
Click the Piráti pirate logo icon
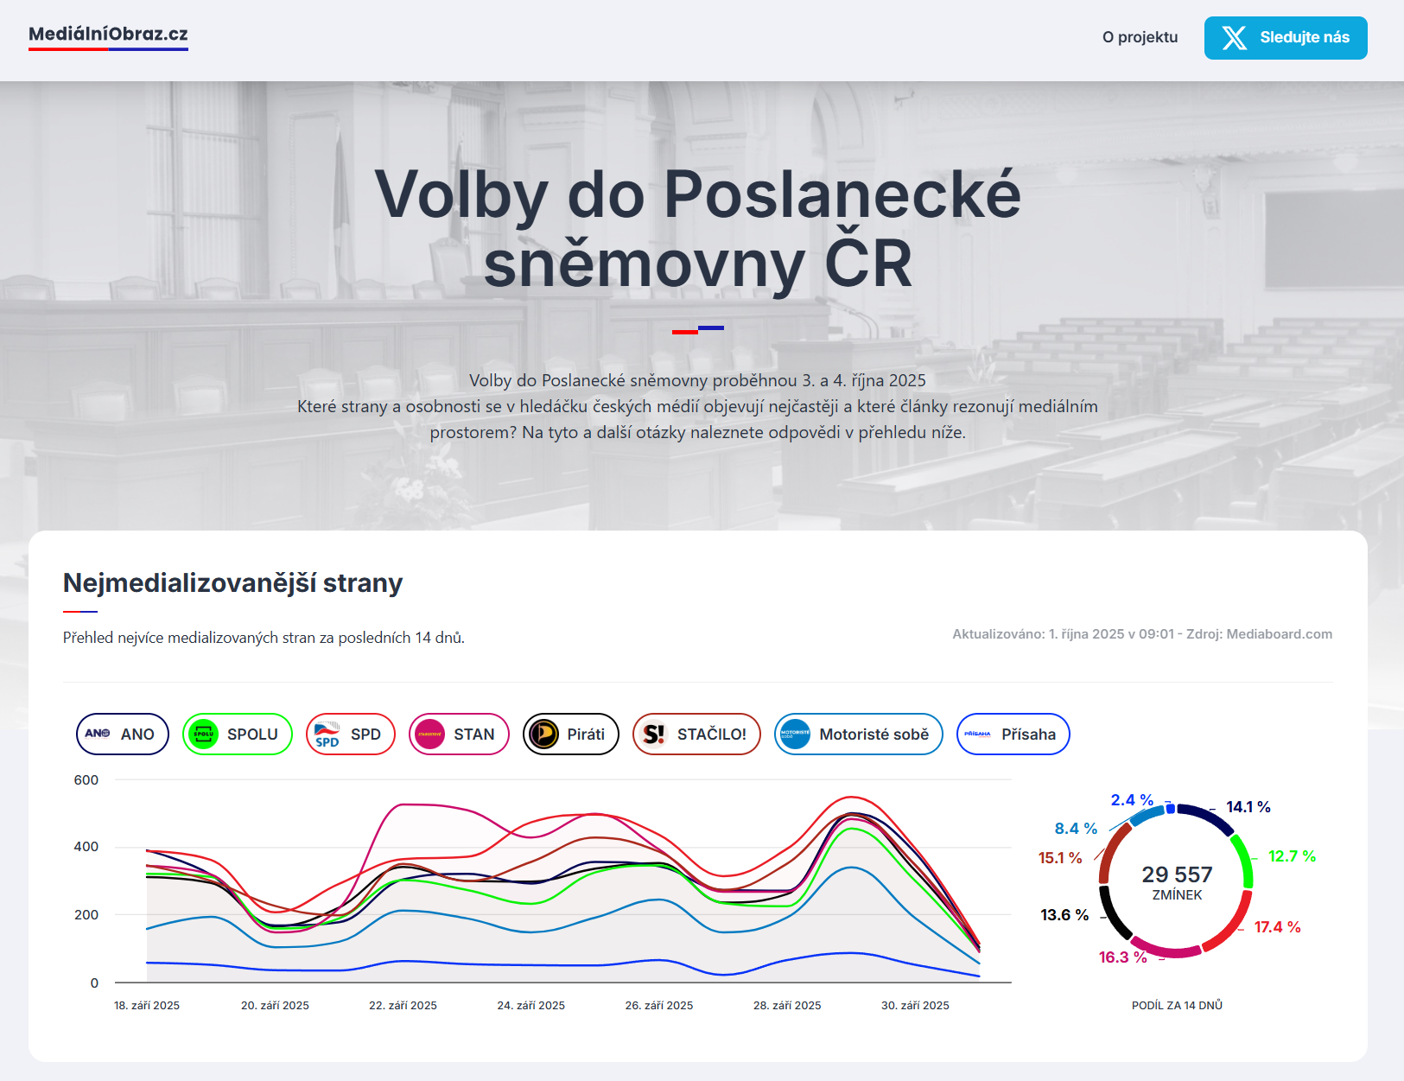click(543, 734)
